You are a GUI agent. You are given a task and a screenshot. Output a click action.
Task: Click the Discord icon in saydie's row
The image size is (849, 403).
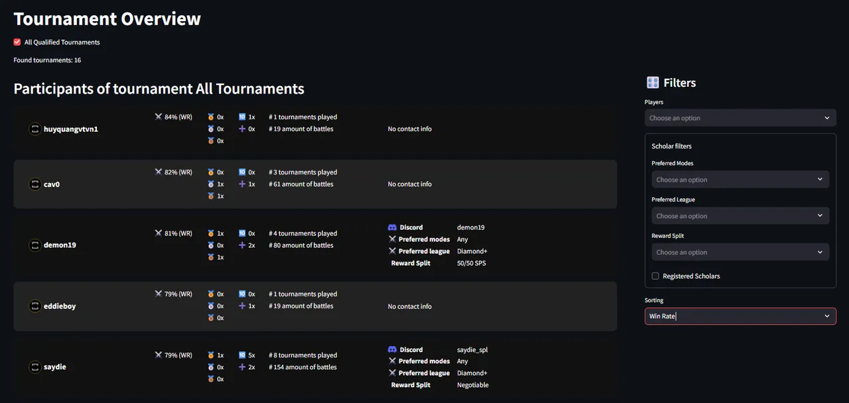[x=392, y=349]
